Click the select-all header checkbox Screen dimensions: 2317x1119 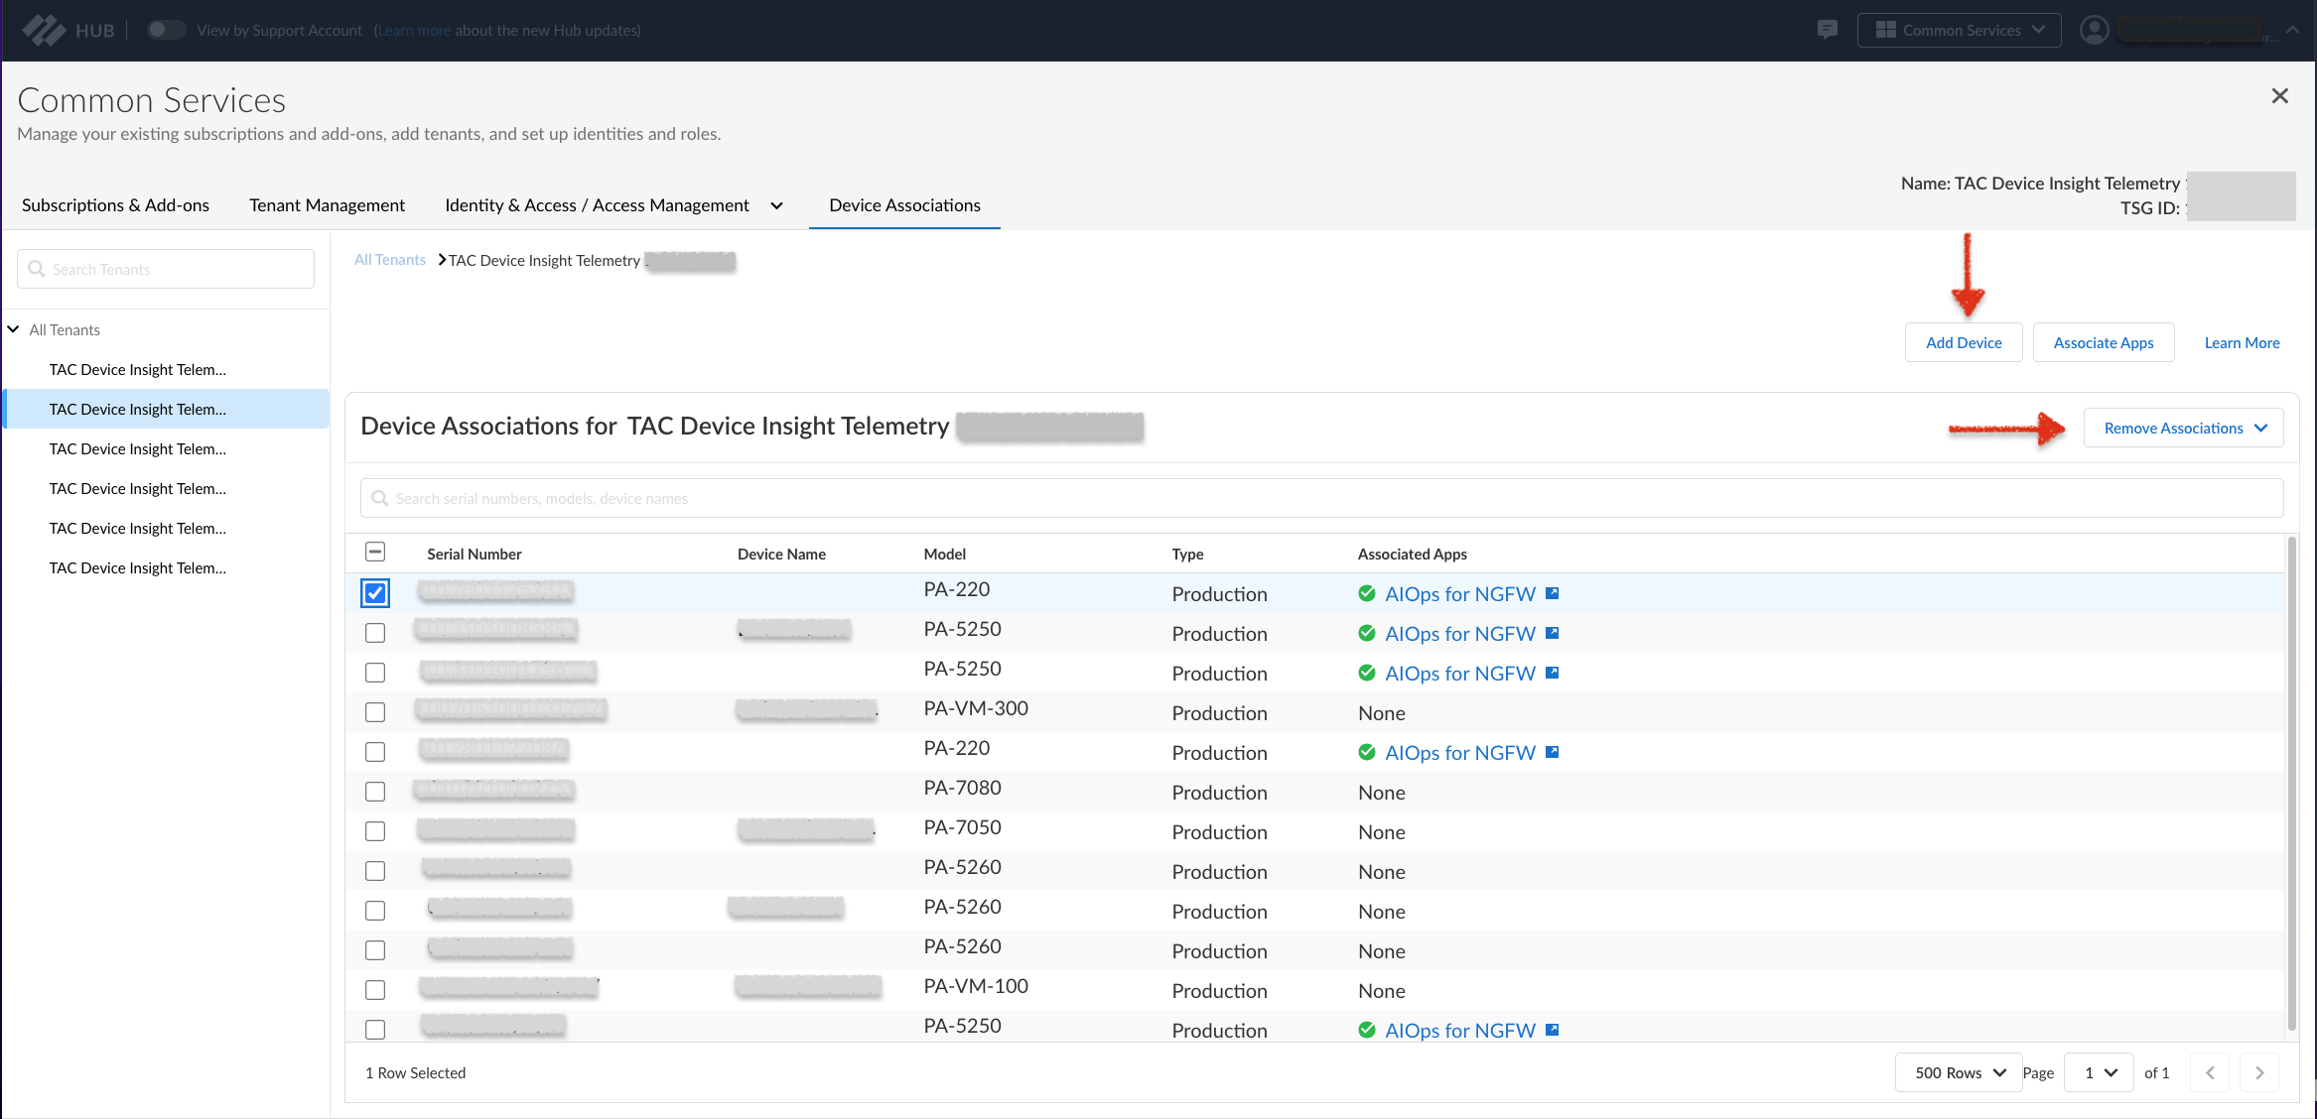click(x=375, y=553)
